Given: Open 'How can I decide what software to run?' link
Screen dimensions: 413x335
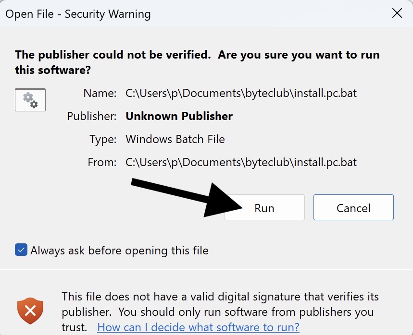Looking at the screenshot, I should click(198, 327).
